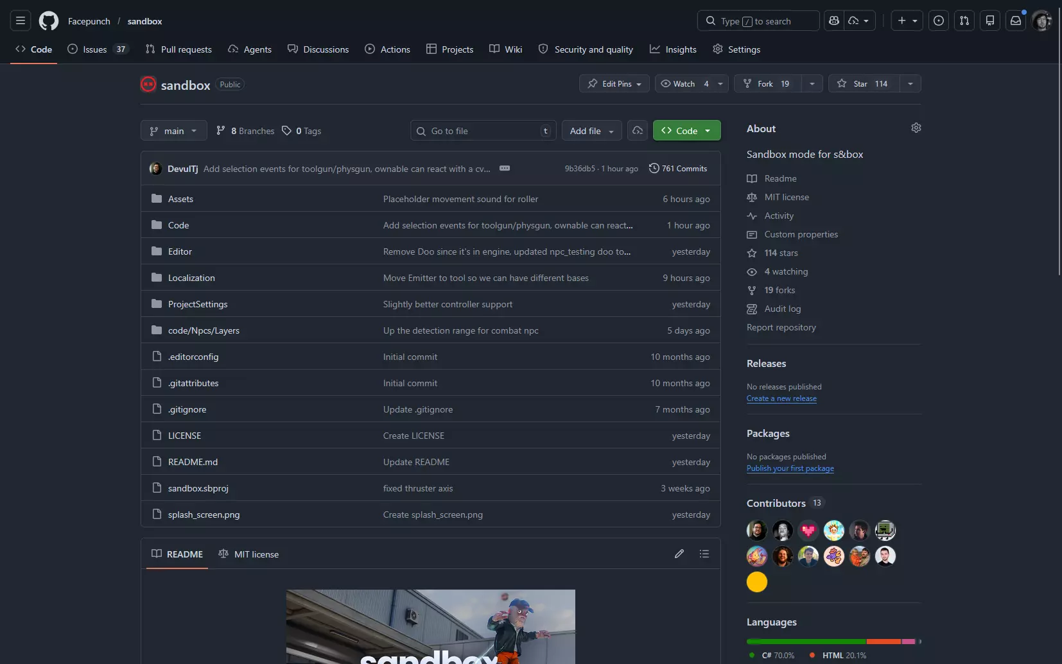Image resolution: width=1062 pixels, height=664 pixels.
Task: Switch to the Issues tab
Action: click(98, 49)
